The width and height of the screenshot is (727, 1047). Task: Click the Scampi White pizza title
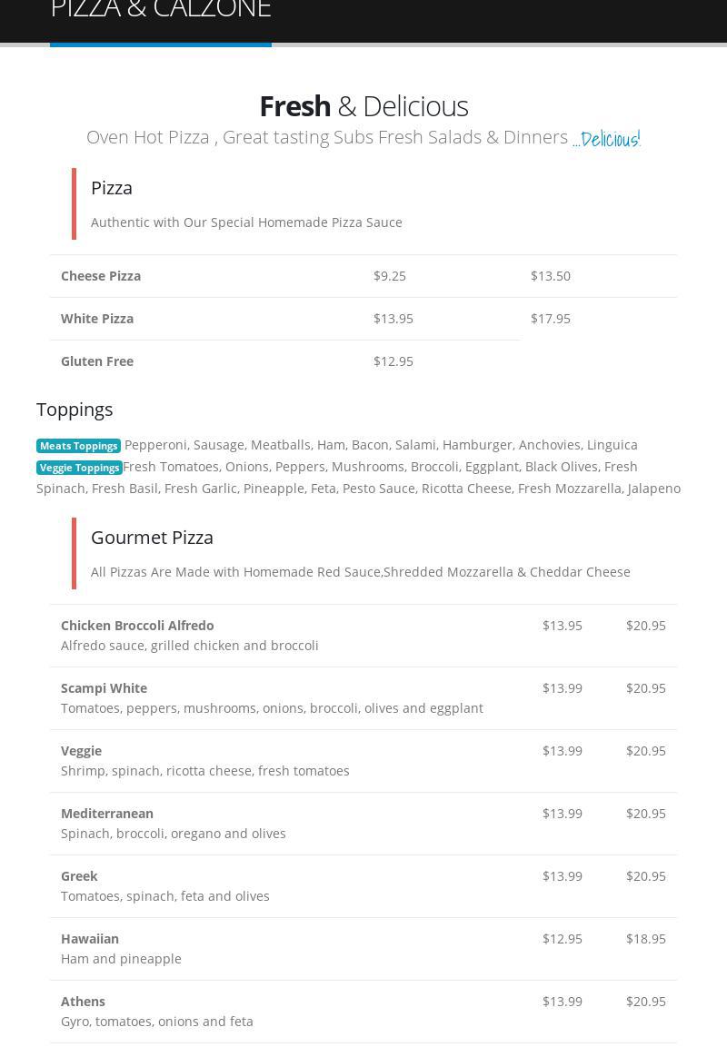(x=104, y=688)
